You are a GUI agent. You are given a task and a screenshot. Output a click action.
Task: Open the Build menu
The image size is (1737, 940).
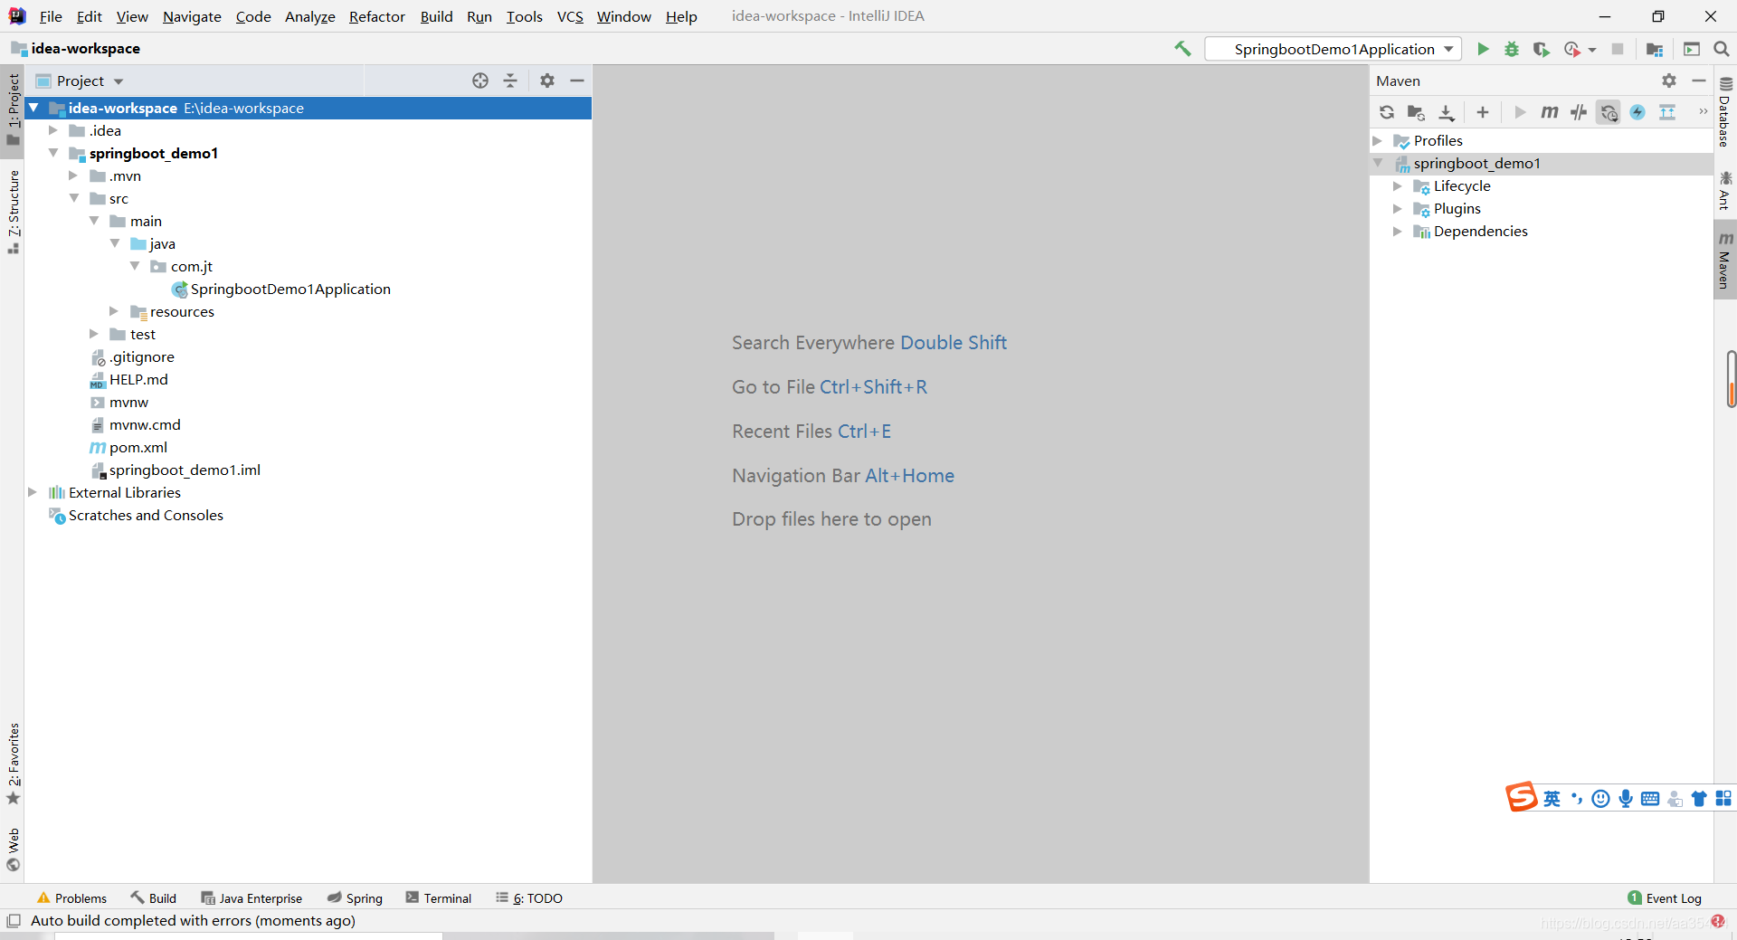(436, 16)
